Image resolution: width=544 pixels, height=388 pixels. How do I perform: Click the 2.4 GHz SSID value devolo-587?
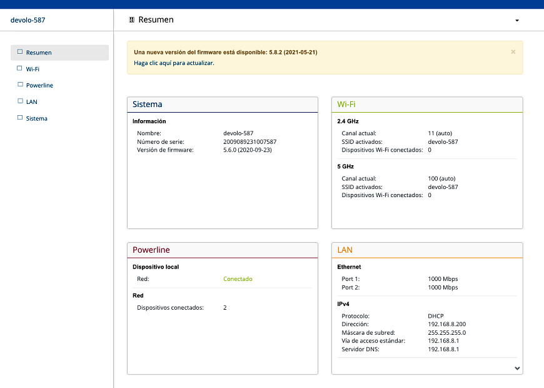tap(443, 141)
